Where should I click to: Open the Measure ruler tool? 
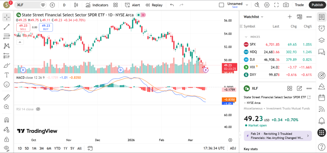click(x=6, y=98)
